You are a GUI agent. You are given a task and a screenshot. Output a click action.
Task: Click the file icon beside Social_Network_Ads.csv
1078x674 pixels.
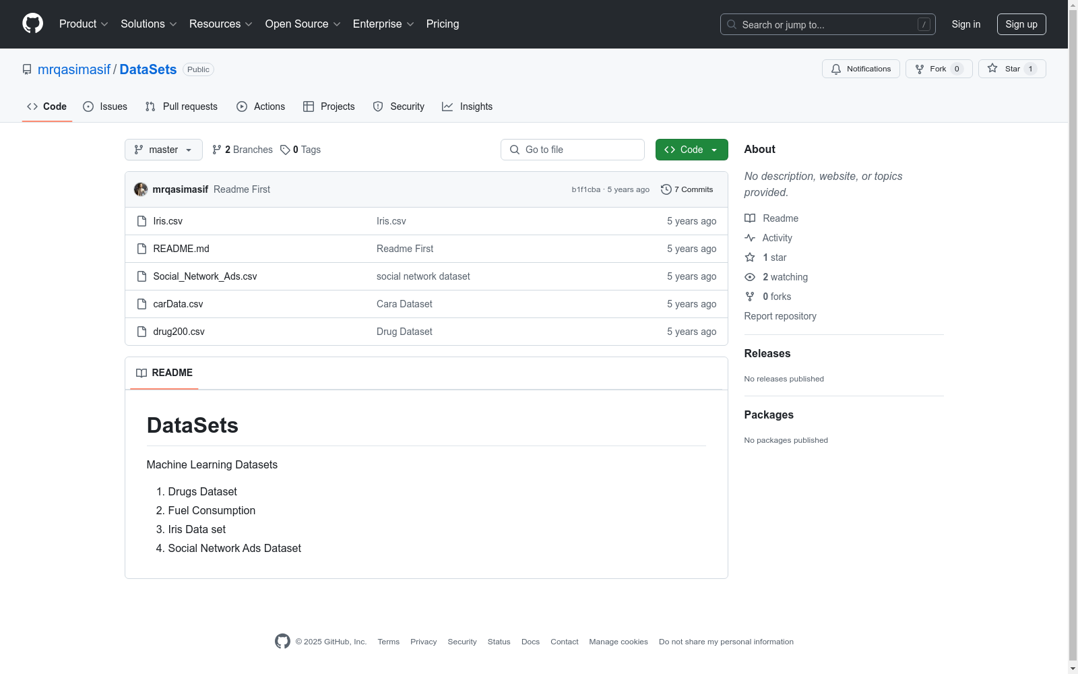(141, 276)
